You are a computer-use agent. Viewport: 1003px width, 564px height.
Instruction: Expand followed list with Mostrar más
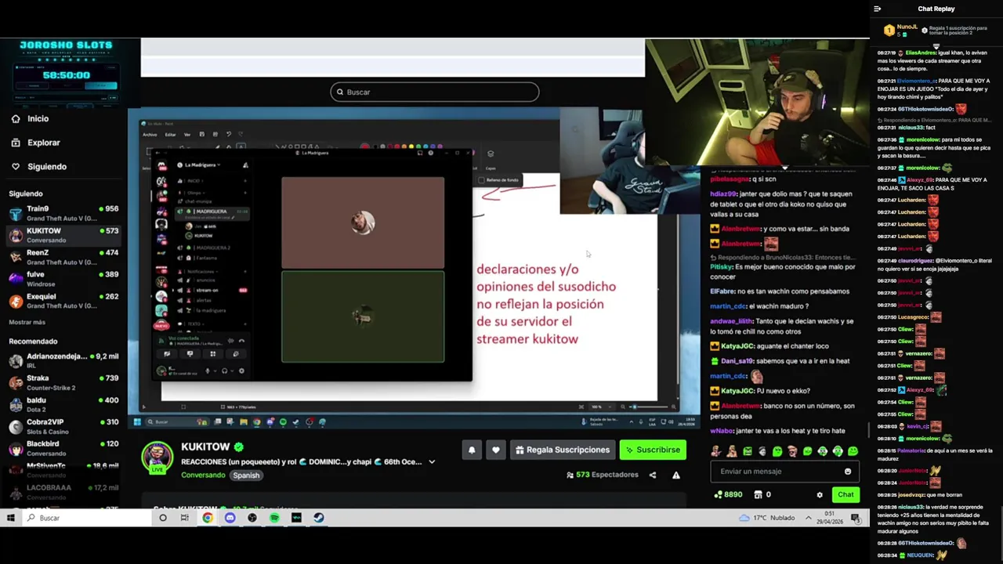(x=27, y=322)
